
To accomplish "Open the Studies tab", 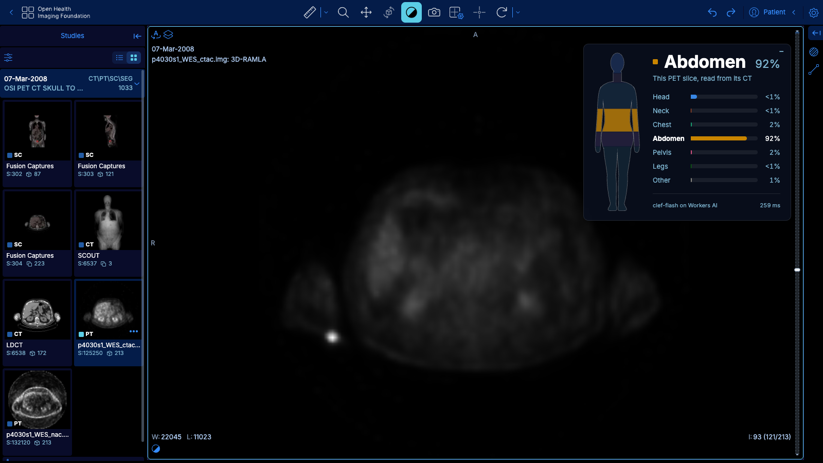I will coord(73,35).
